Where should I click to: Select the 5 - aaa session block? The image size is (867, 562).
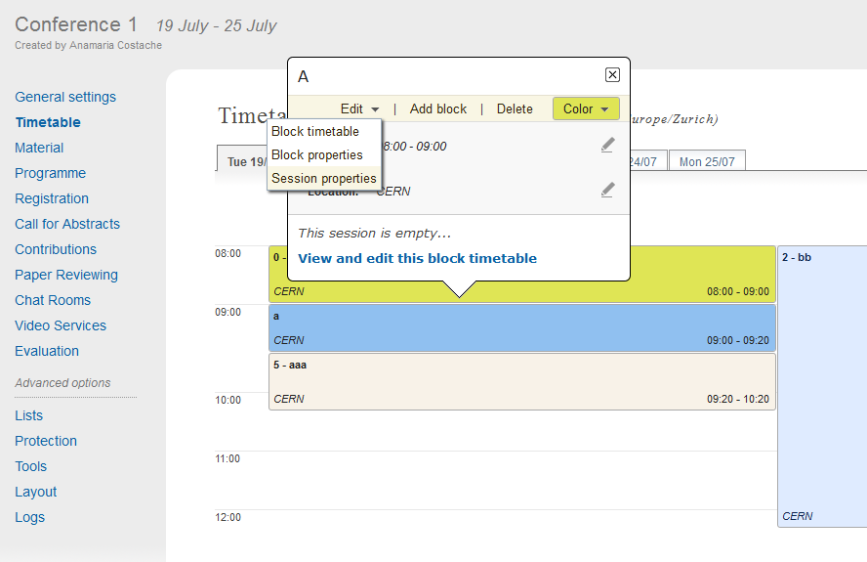click(522, 381)
